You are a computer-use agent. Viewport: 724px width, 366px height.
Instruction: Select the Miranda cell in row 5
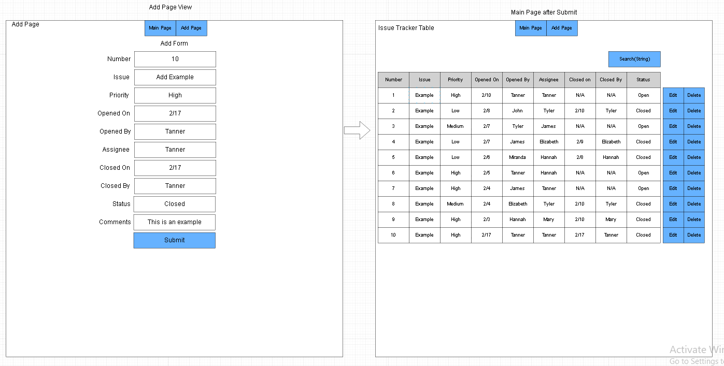coord(518,157)
